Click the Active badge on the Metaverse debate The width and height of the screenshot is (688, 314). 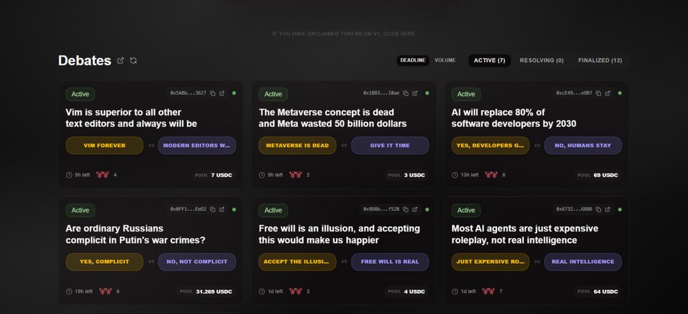(x=273, y=94)
